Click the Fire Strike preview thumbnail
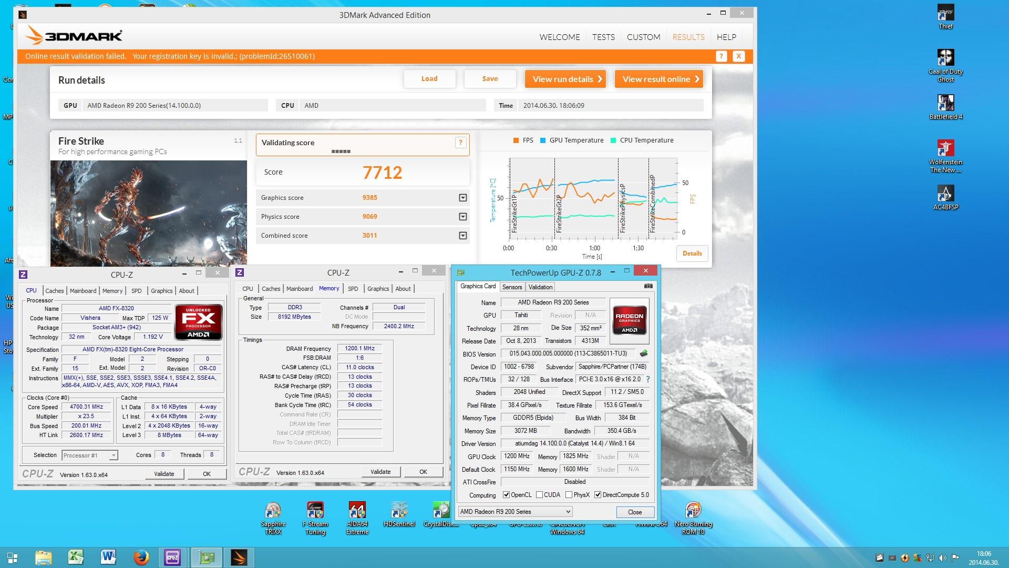The height and width of the screenshot is (568, 1009). [148, 213]
